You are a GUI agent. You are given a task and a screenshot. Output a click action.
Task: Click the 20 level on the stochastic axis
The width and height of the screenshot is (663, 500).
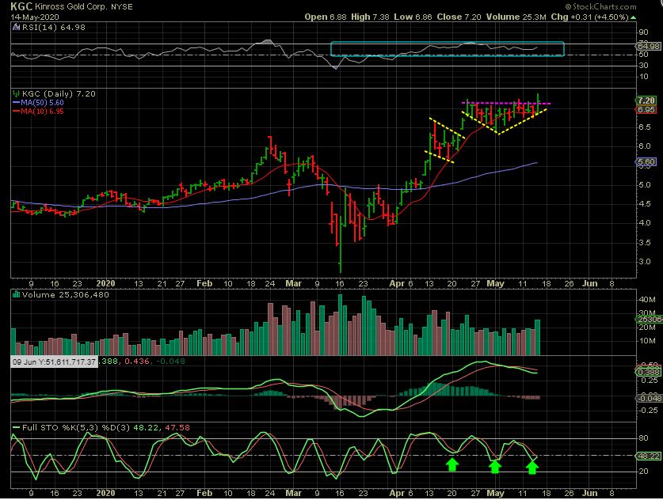coord(643,472)
